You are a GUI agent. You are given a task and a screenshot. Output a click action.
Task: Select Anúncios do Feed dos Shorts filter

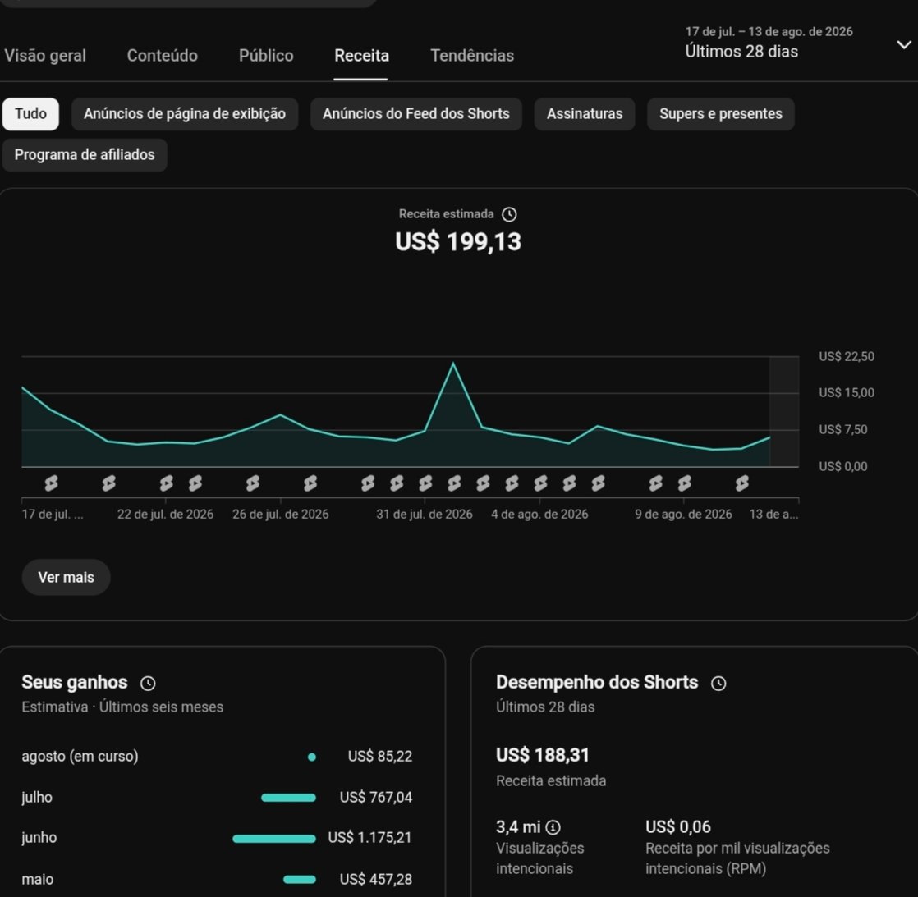click(x=415, y=114)
